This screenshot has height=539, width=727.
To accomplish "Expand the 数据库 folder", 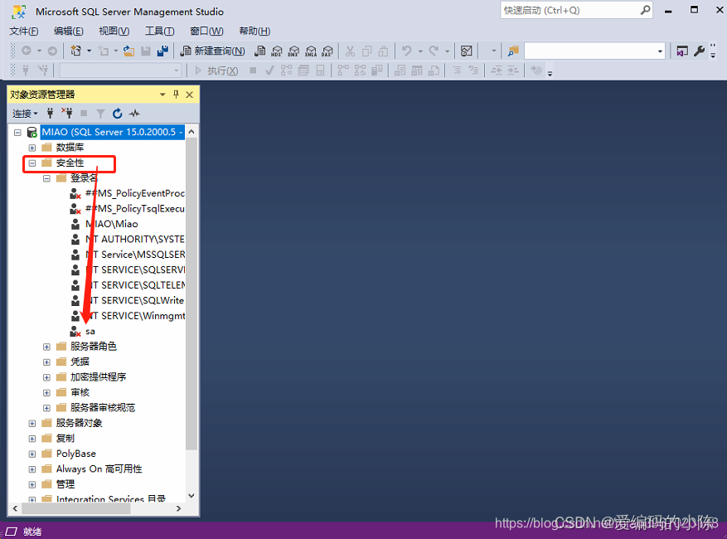I will point(32,148).
